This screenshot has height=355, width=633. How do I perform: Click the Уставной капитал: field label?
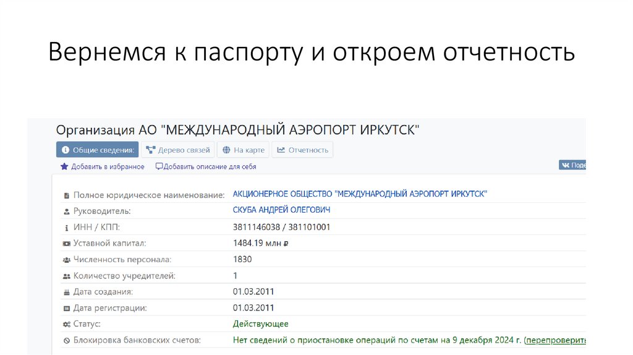tap(109, 244)
